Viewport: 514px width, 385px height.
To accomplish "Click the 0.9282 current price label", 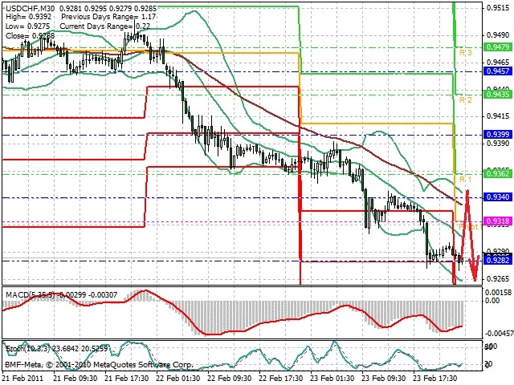I will 498,260.
